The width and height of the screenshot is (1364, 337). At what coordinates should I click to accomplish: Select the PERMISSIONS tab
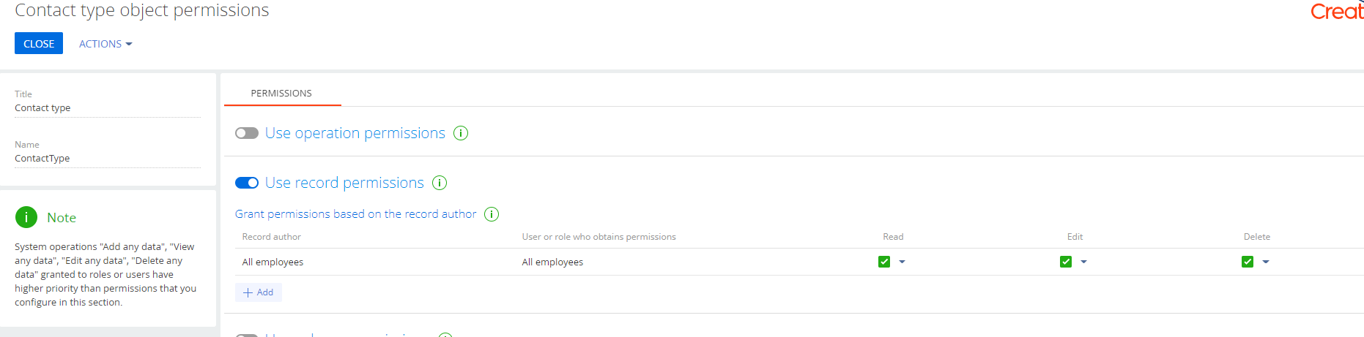point(281,93)
